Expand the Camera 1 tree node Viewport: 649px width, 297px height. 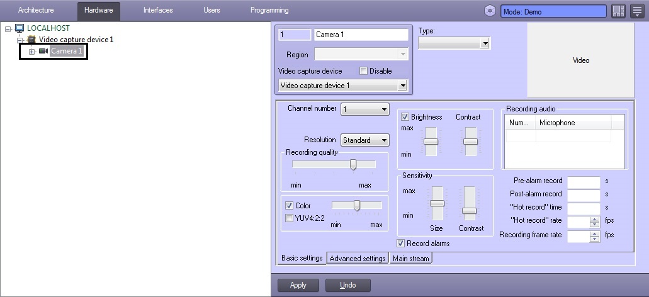click(31, 51)
